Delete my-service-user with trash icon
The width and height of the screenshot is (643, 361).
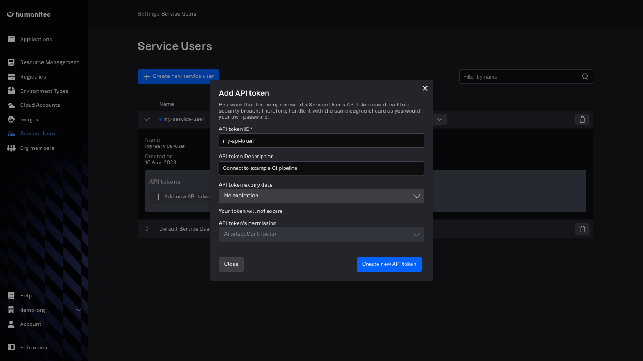click(x=582, y=119)
